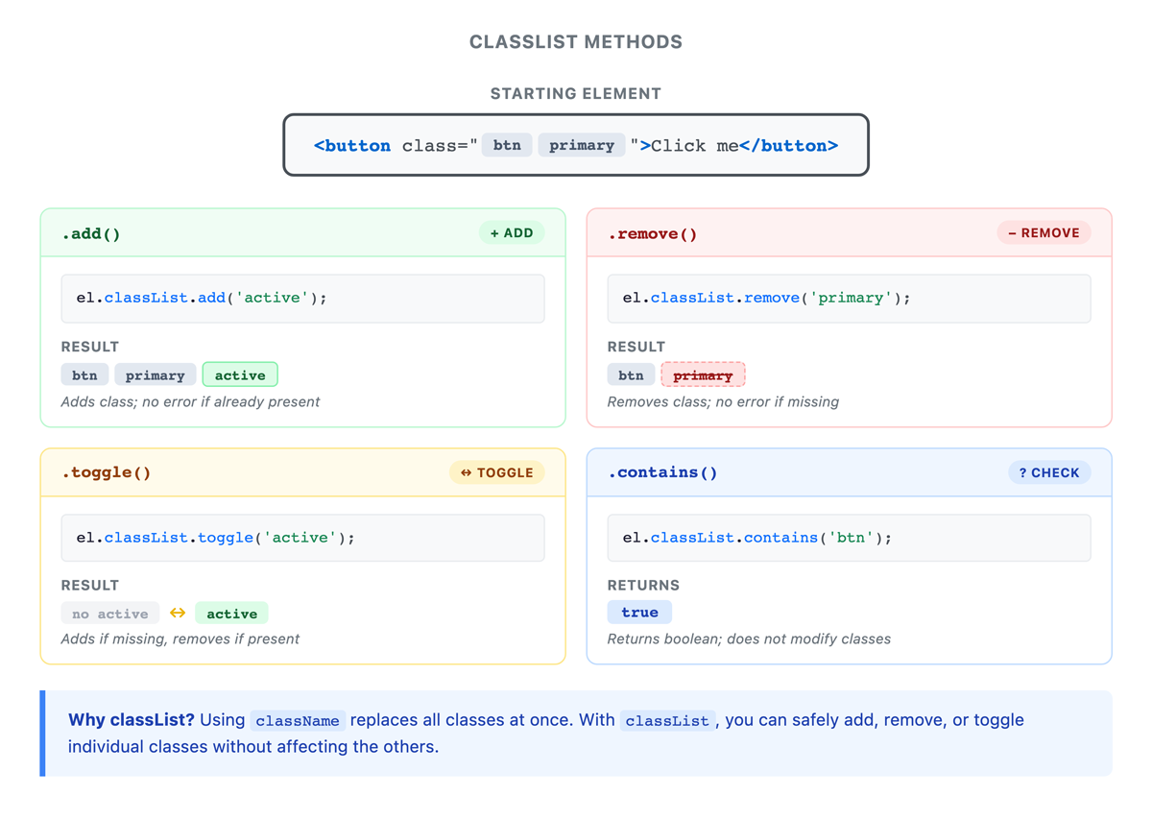Click the classList.add('active') code line

point(302,298)
